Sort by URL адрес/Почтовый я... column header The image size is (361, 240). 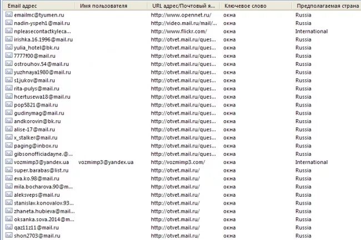coord(184,6)
